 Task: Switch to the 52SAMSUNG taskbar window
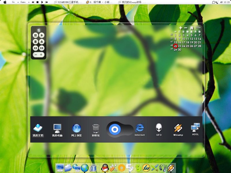point(68,2)
